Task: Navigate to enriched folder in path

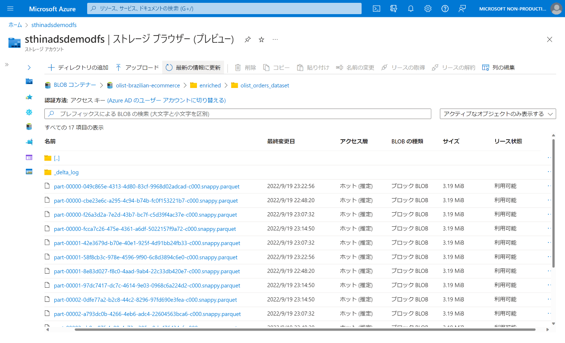Action: [210, 86]
